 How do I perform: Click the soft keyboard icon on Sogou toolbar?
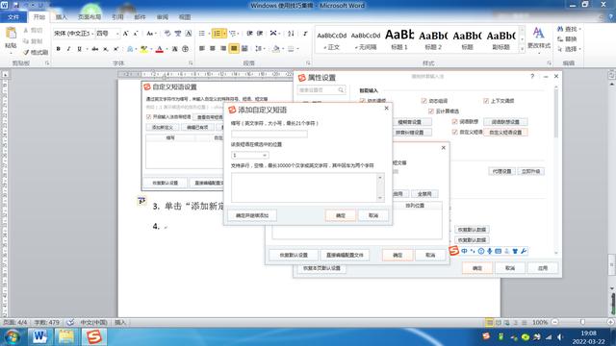point(499,251)
